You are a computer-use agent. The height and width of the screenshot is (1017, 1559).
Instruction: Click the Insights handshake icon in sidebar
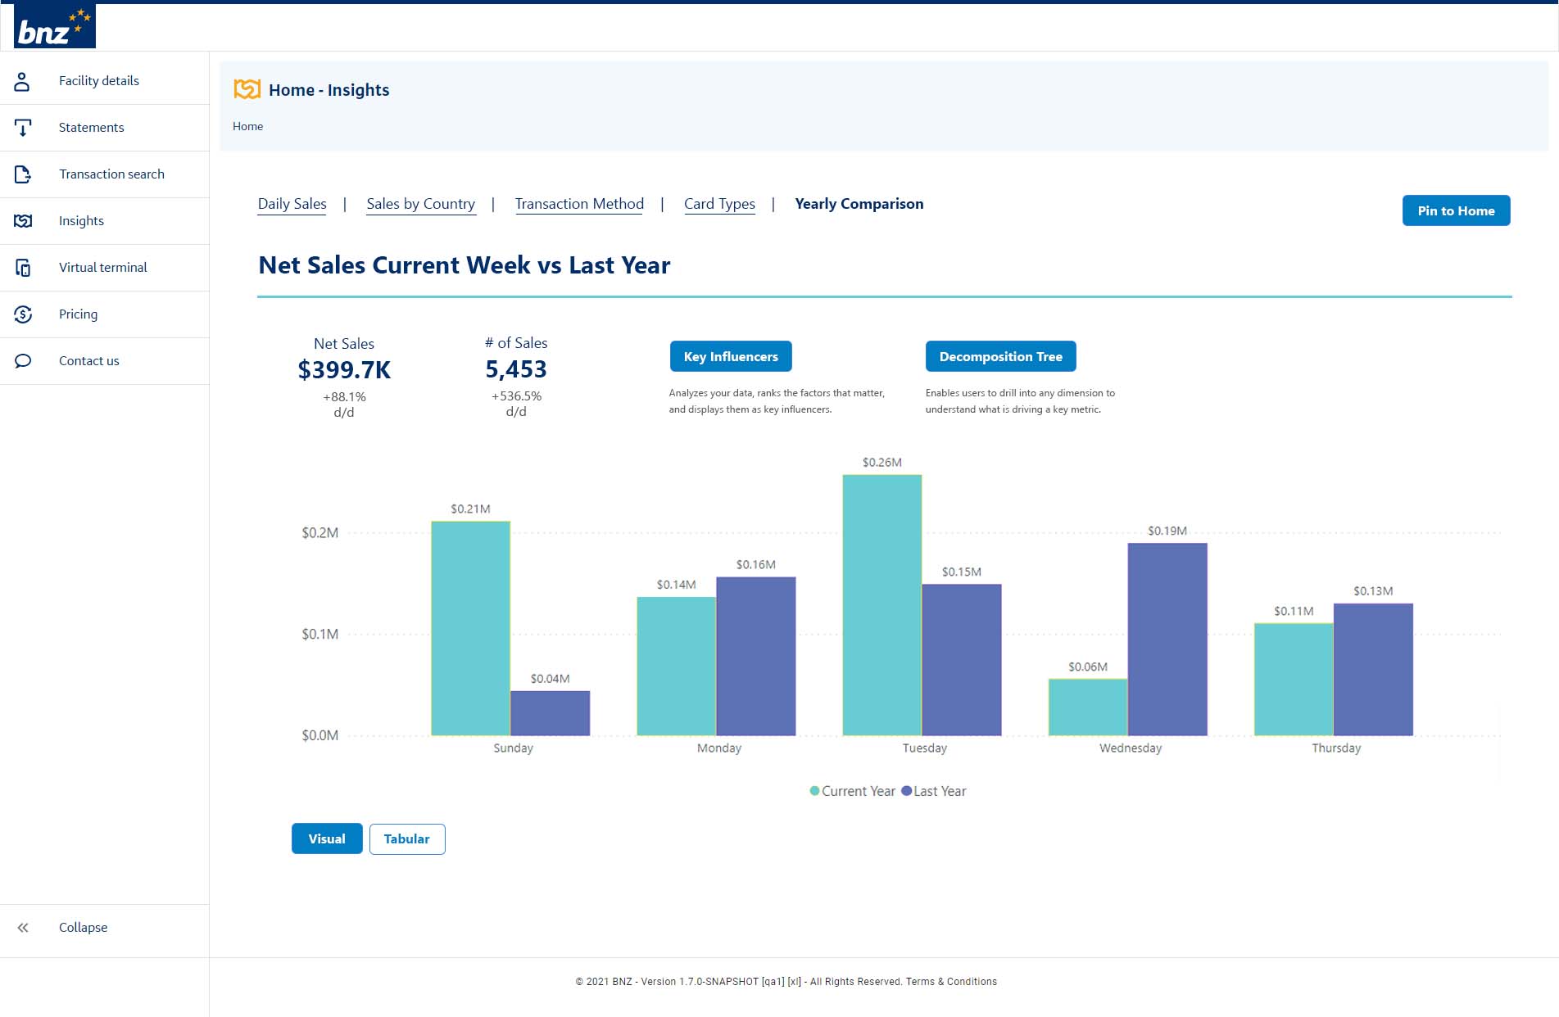[x=22, y=220]
